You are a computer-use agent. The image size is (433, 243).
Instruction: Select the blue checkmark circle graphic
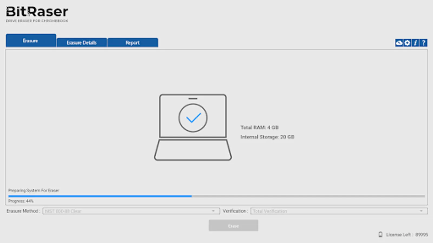point(193,117)
